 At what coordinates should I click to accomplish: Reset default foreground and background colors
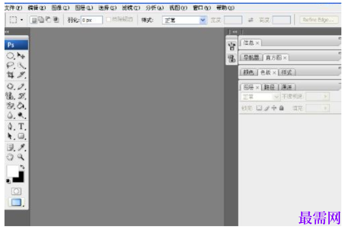click(8, 181)
